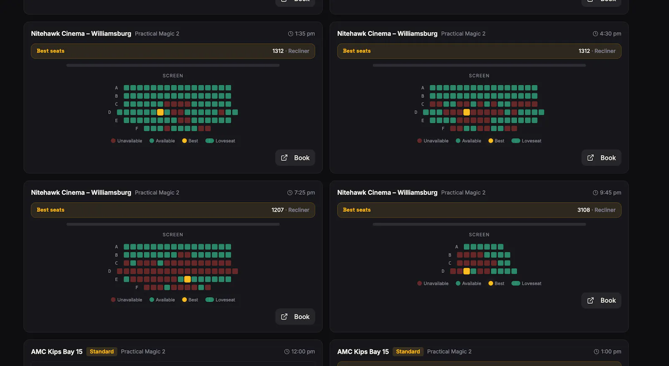Click '3108' seat number on 9:45 pm banner
The height and width of the screenshot is (366, 669).
pos(584,210)
